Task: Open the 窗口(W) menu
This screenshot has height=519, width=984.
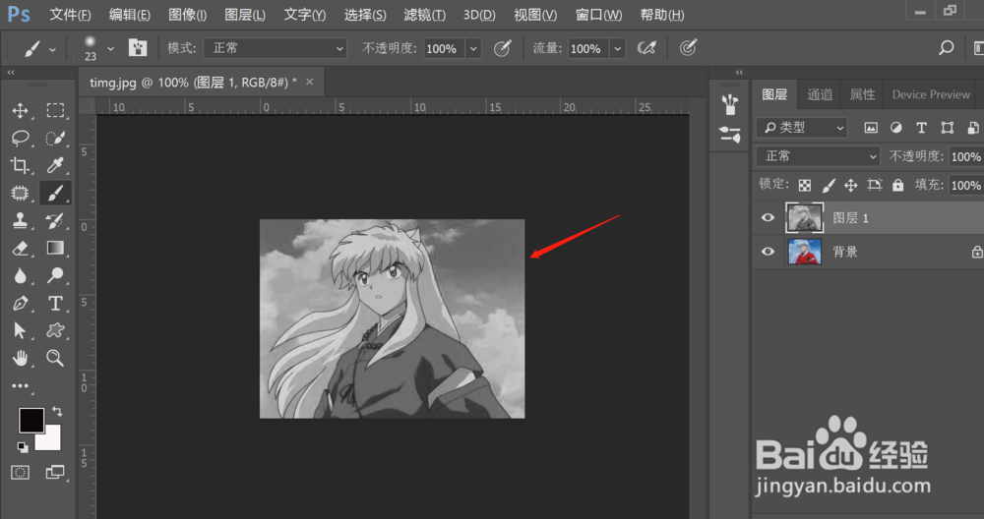Action: 598,15
